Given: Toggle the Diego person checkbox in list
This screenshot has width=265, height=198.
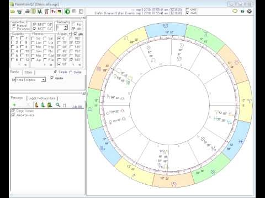Looking at the screenshot, I should 13,111.
